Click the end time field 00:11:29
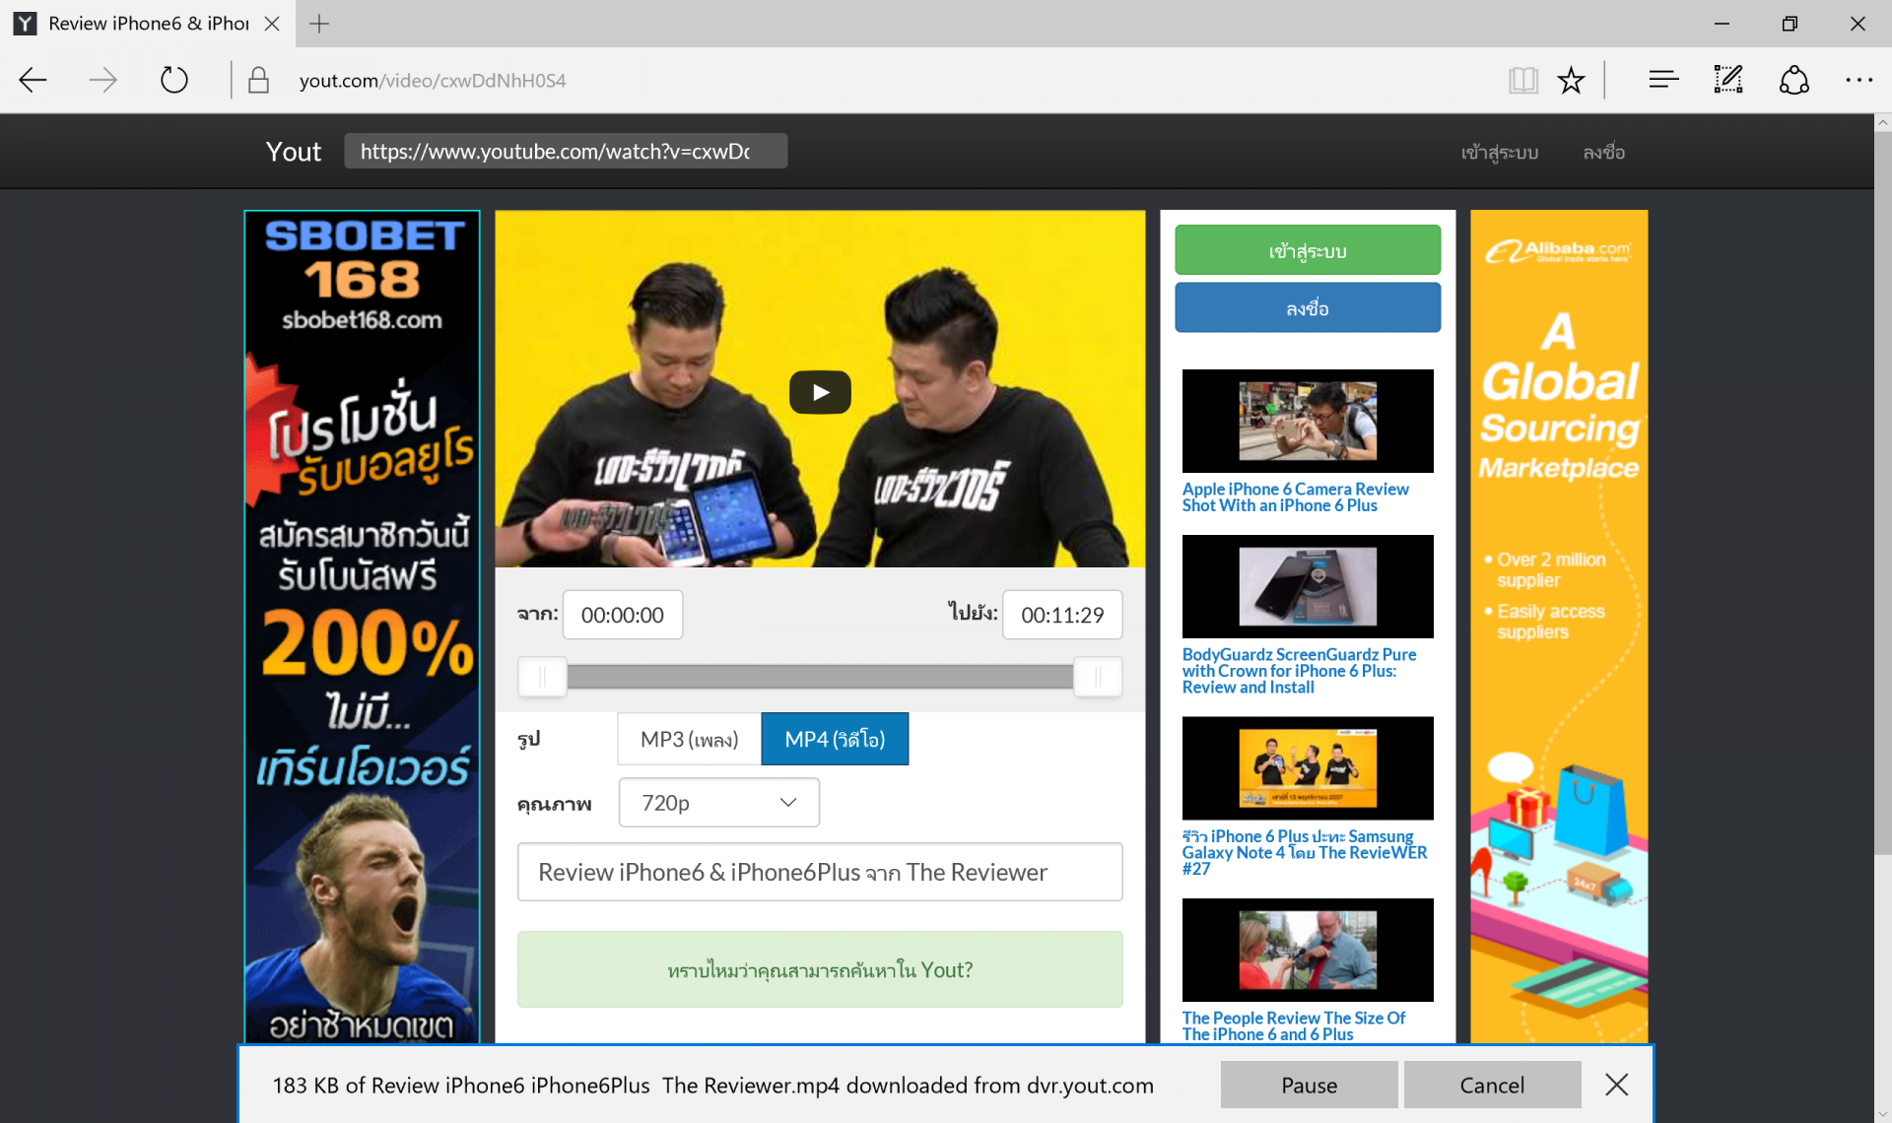The width and height of the screenshot is (1892, 1123). pos(1062,615)
